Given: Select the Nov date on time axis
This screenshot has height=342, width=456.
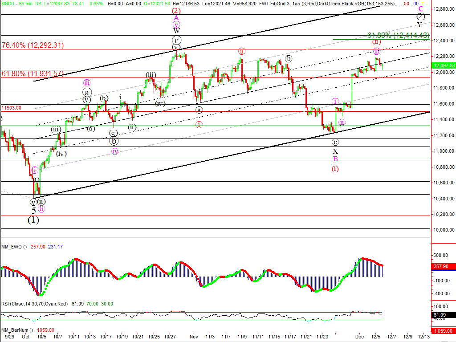Looking at the screenshot, I should [x=192, y=337].
